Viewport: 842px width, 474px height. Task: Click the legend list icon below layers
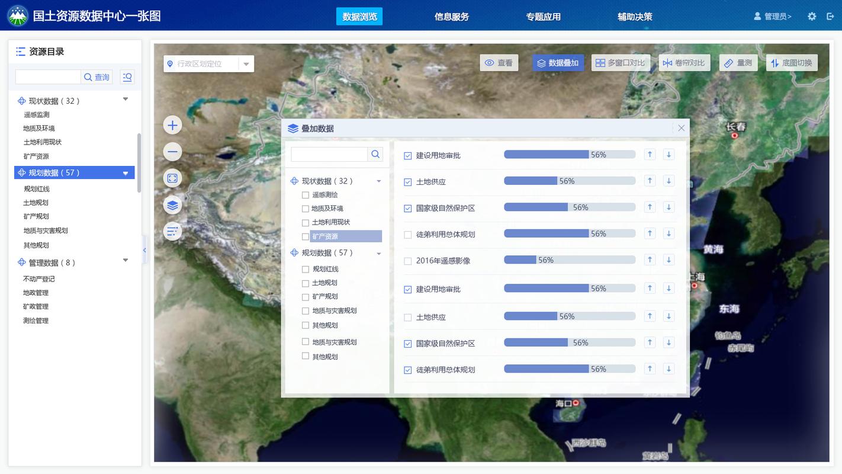(172, 231)
